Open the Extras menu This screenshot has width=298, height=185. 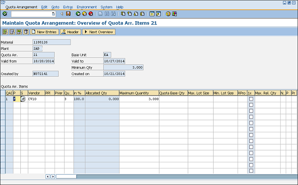68,7
